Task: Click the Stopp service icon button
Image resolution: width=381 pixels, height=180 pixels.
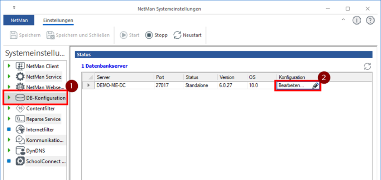Action: pos(149,35)
